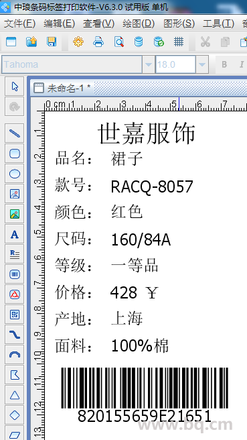Select the barcode drawing tool
The image size is (247, 440).
15,274
